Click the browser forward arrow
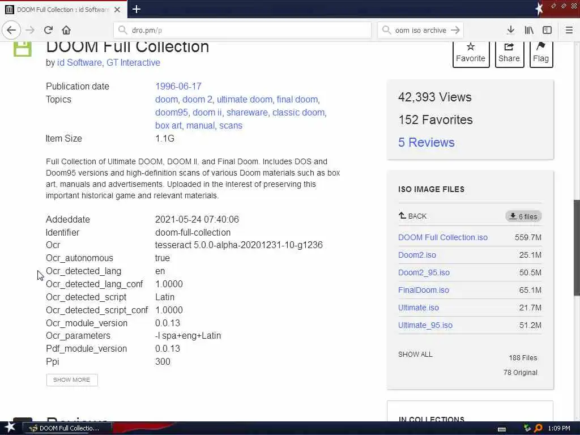The width and height of the screenshot is (580, 435). [30, 31]
